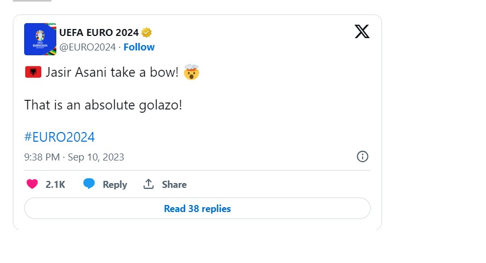Like the tweet with heart icon

(x=32, y=184)
